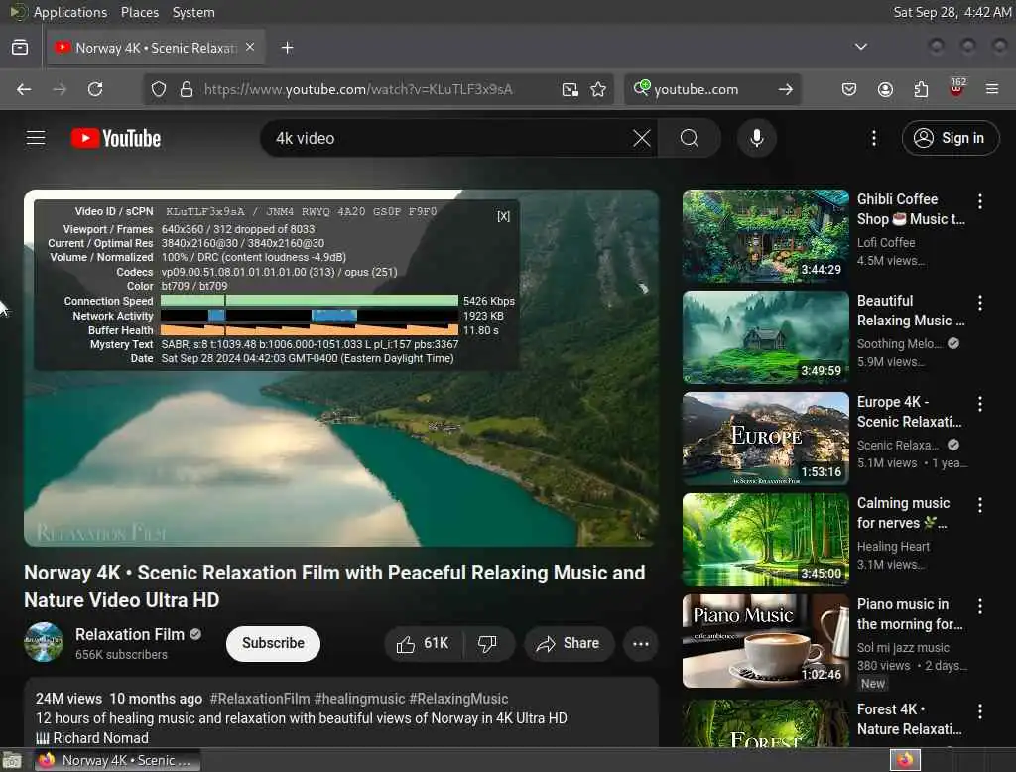Start voice search with microphone icon
This screenshot has height=772, width=1016.
[757, 138]
